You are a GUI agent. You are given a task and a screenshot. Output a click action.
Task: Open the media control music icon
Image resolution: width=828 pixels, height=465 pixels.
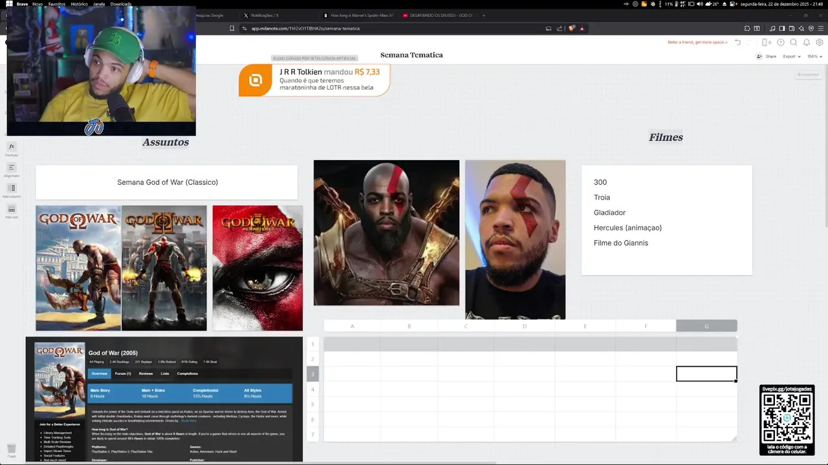click(x=772, y=28)
